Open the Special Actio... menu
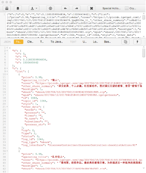146x173 pixels. click(111, 8)
